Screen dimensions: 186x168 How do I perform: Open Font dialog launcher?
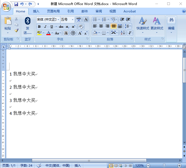(x=88, y=39)
